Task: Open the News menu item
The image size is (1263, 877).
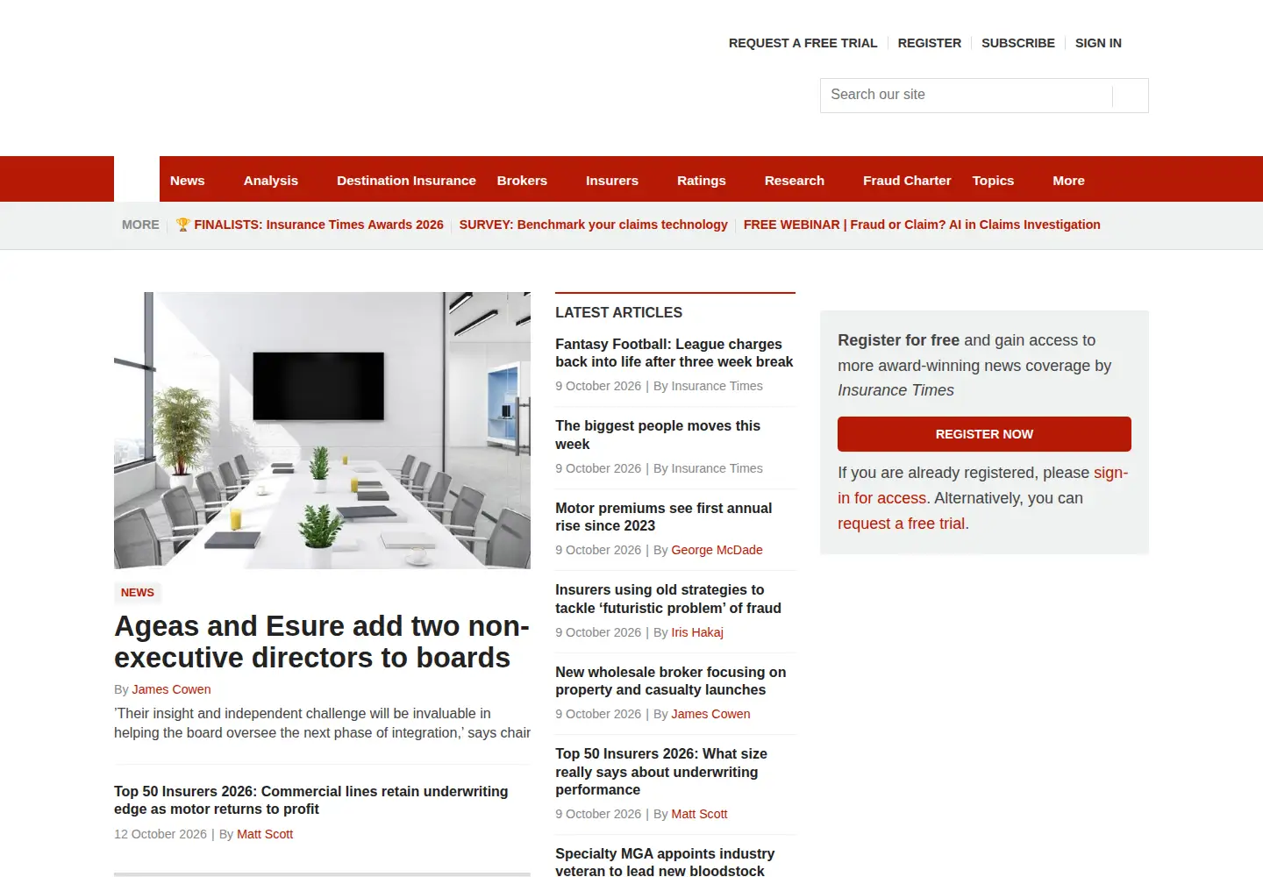Action: [188, 181]
